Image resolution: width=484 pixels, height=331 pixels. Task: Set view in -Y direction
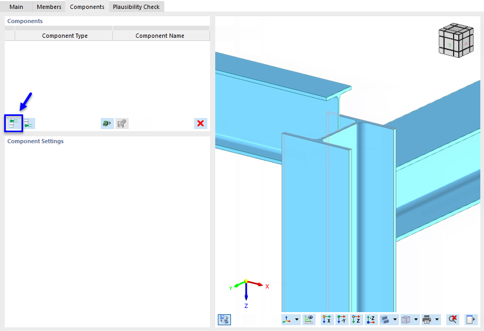pyautogui.click(x=341, y=319)
